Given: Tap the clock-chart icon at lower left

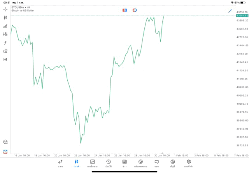Looking at the screenshot, I should [x=5, y=142].
